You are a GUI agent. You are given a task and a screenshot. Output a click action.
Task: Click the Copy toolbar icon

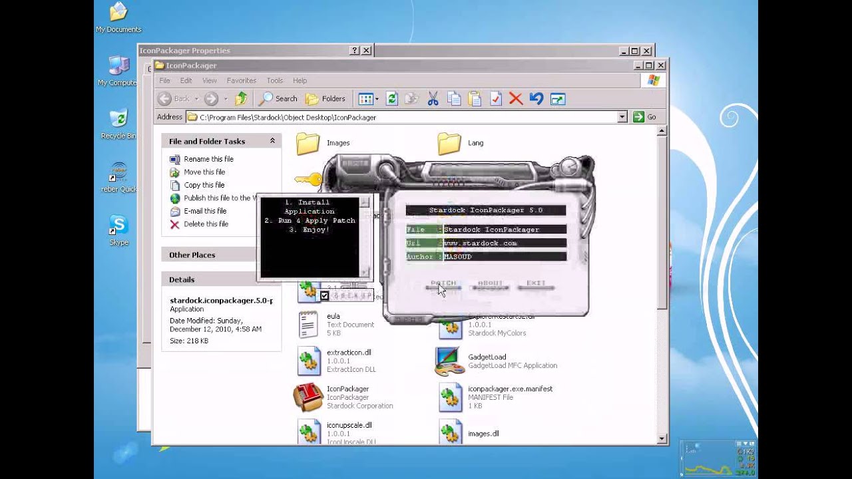[x=454, y=98]
